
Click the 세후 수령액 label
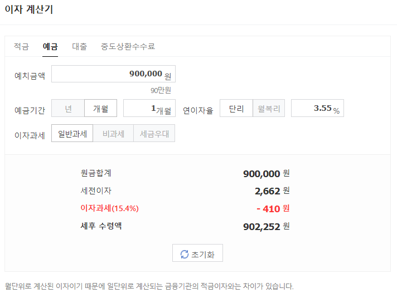coord(101,226)
